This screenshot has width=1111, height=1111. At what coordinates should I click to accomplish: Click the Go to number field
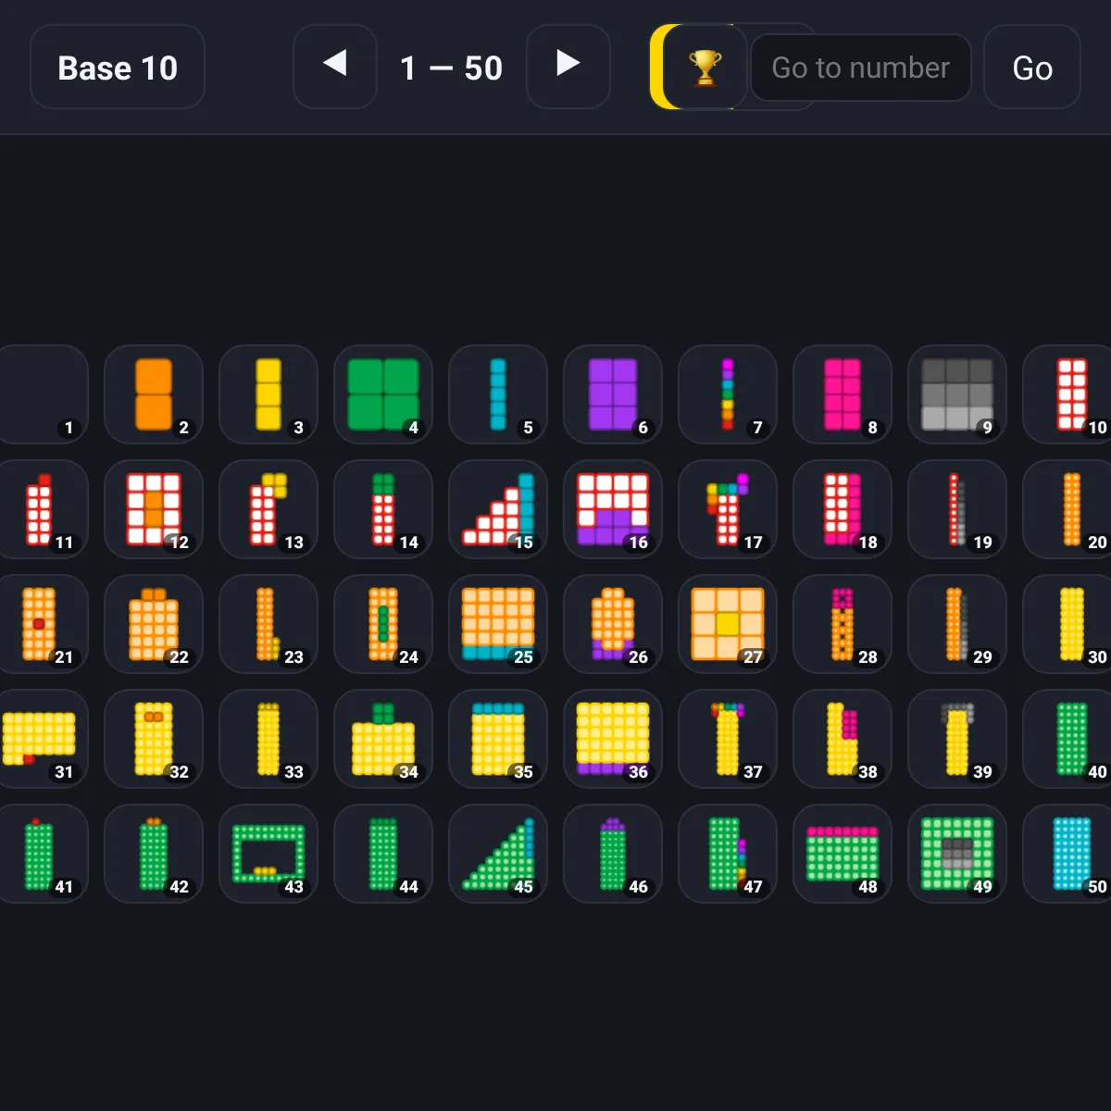(861, 68)
